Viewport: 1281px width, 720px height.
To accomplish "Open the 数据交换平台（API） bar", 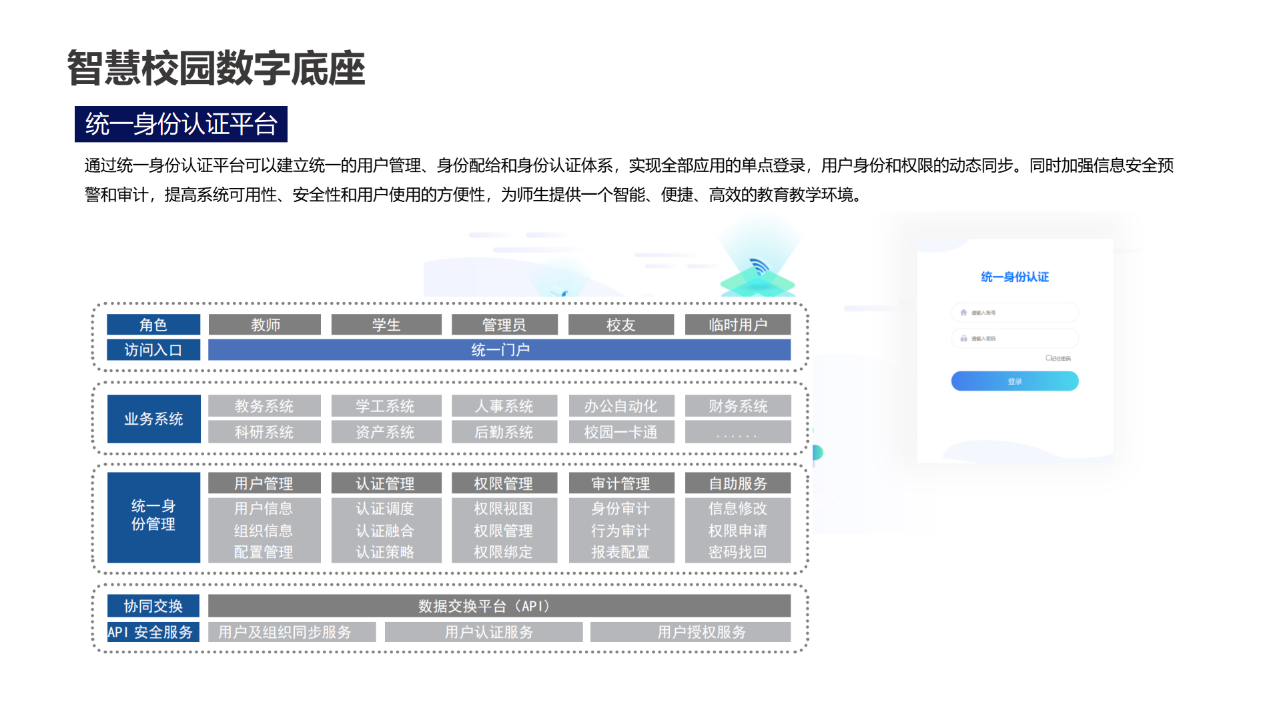I will (499, 605).
